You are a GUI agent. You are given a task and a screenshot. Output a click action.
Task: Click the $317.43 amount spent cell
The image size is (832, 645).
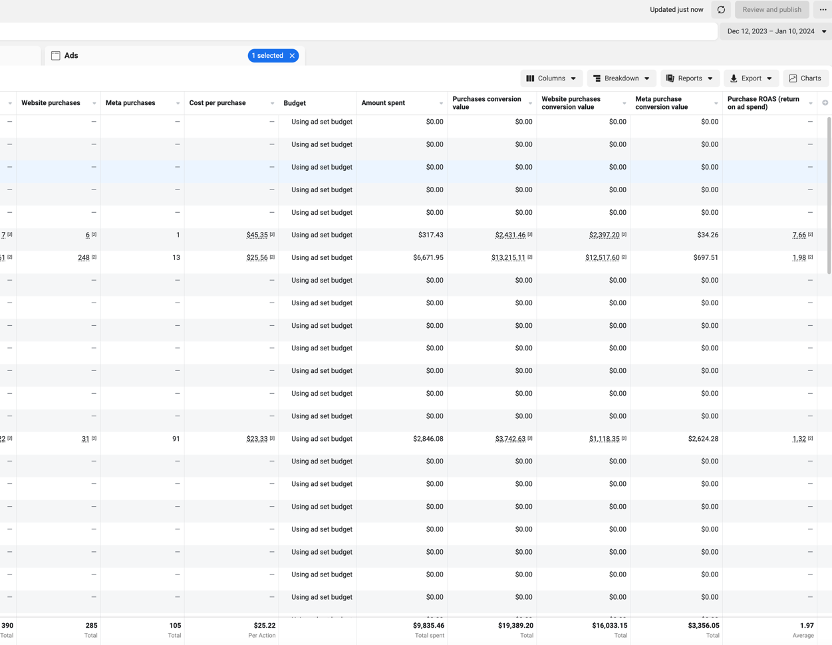430,235
